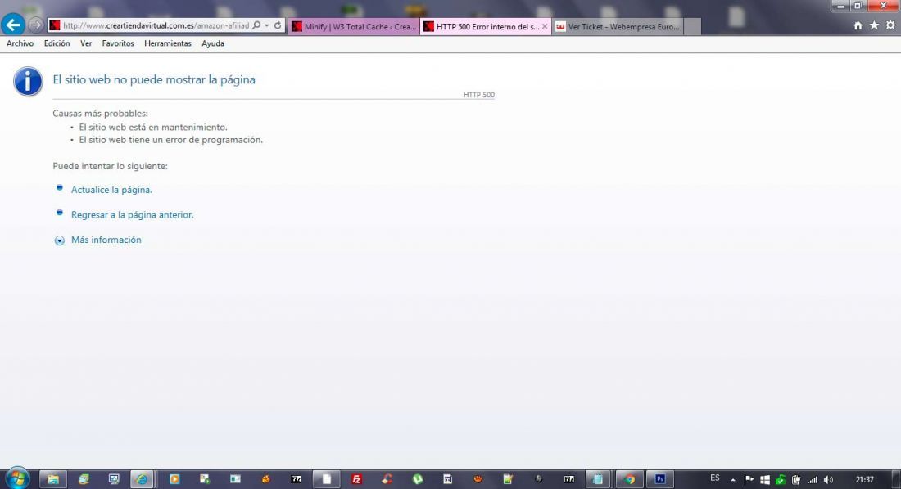Switch to Ver Ticket Webempresa tab
Viewport: 901px width, 489px height.
(618, 26)
